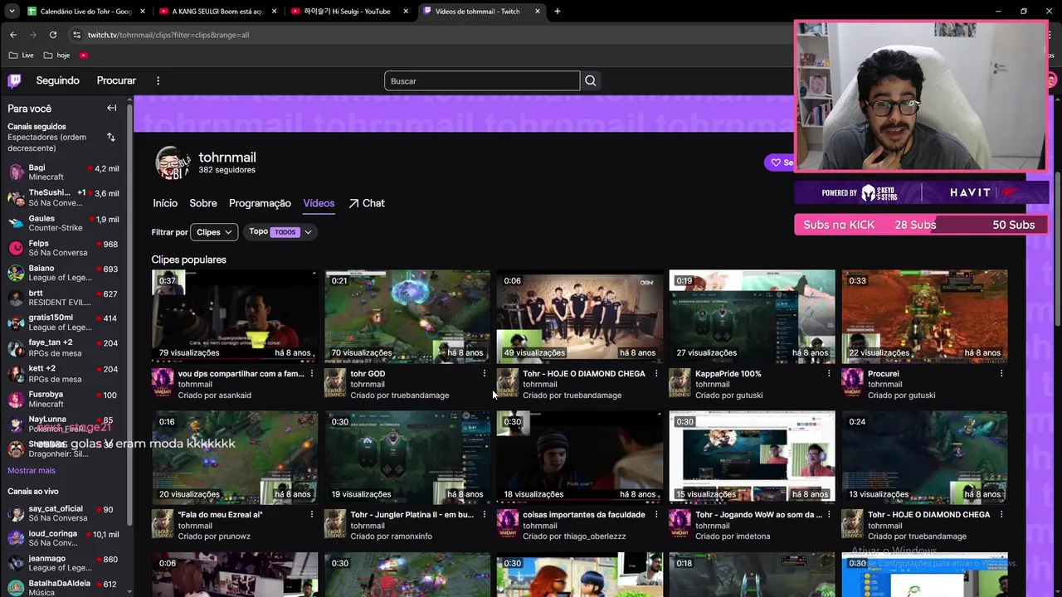Open options menu for 'coisas importantes da faculdade' clip

656,515
